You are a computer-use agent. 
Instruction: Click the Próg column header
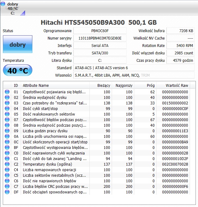click(x=145, y=85)
